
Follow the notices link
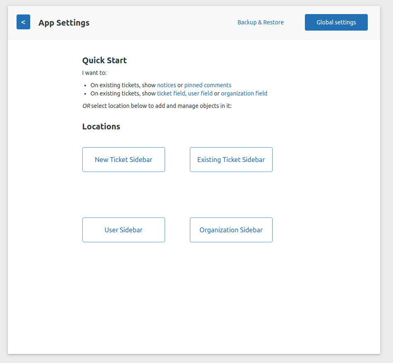coord(166,85)
